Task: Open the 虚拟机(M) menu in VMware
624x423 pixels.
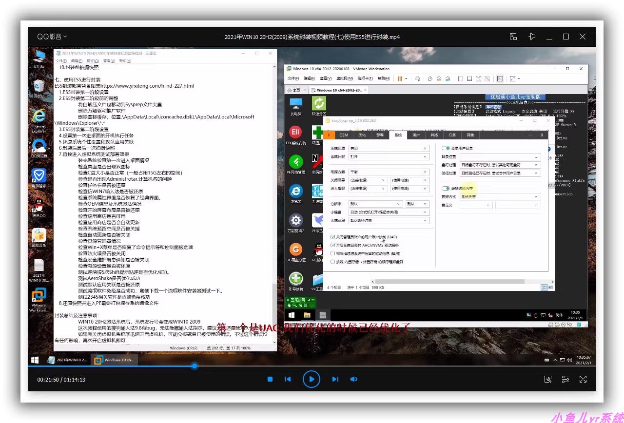Action: pos(344,78)
